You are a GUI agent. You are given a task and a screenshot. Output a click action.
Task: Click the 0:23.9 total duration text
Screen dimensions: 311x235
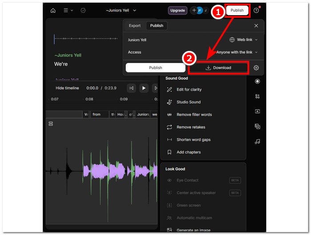pos(111,88)
